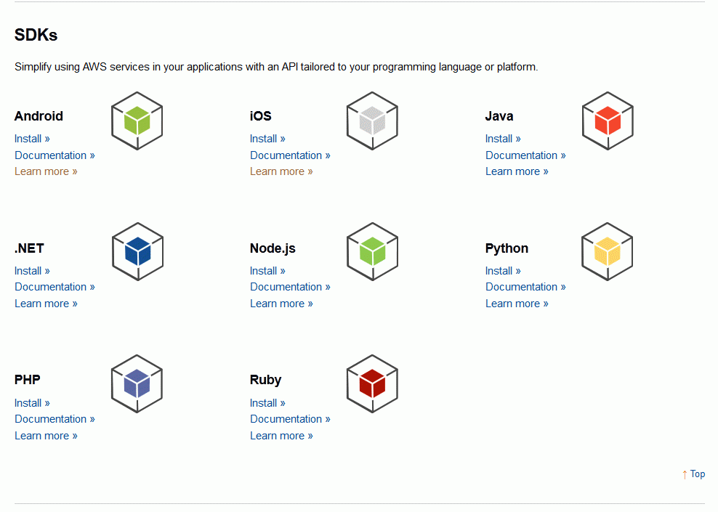Open the Android Documentation link
Screen dimensions: 718x512
[55, 155]
